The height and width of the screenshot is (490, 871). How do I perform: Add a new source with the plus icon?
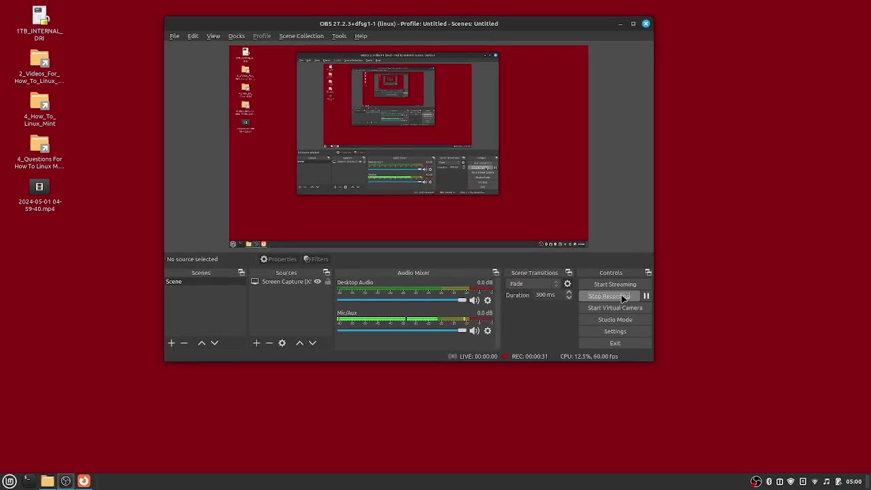tap(257, 343)
